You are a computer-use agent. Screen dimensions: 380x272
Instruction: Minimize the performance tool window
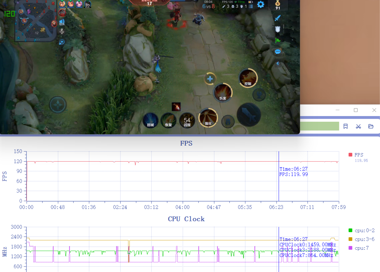tap(337, 110)
